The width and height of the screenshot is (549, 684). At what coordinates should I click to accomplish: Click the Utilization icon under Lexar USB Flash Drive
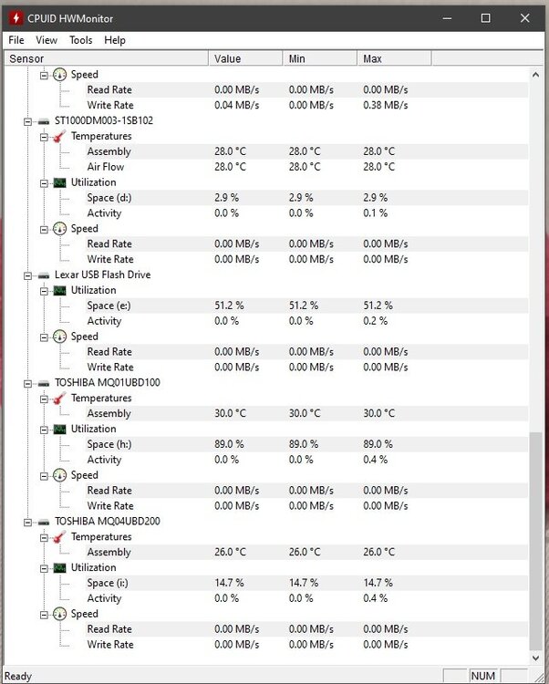(x=59, y=290)
